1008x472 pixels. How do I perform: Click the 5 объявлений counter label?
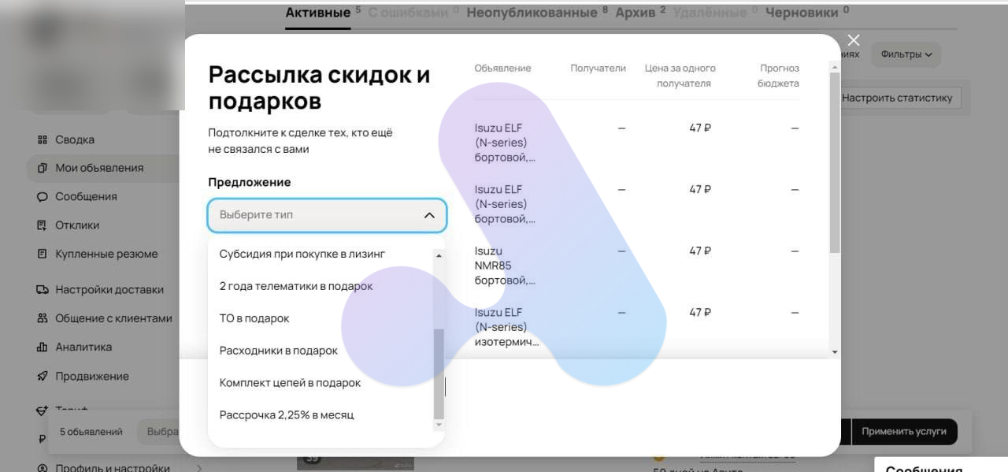click(x=91, y=432)
